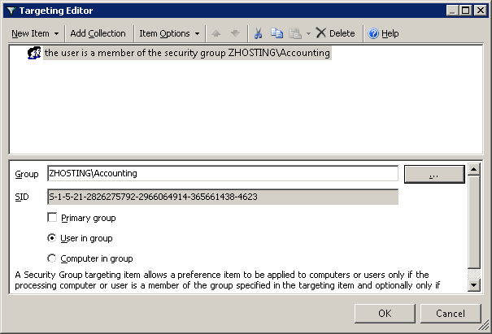Click the Targeting Editor funnel title icon
The width and height of the screenshot is (492, 334).
[11, 11]
